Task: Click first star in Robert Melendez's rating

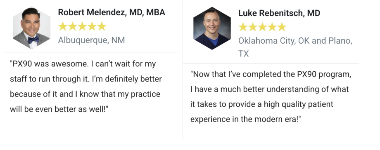Action: coord(63,26)
